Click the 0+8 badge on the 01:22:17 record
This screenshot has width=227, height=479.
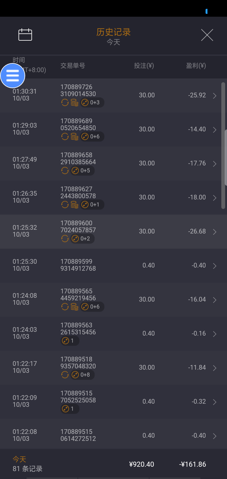(x=82, y=375)
